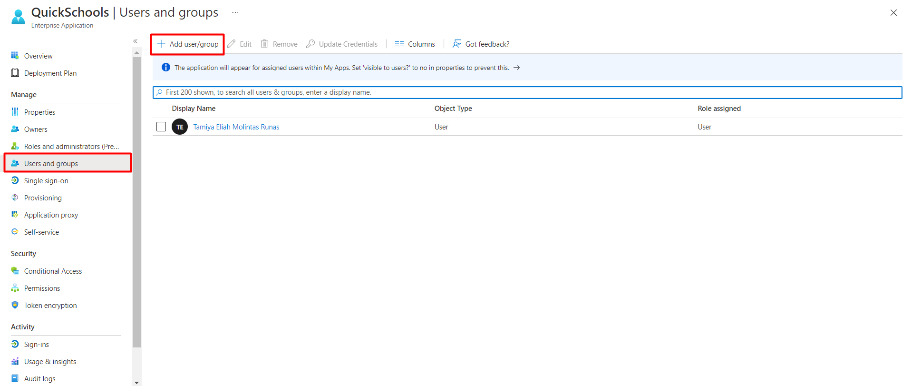Click the pencil Edit icon
The image size is (912, 386).
click(231, 44)
